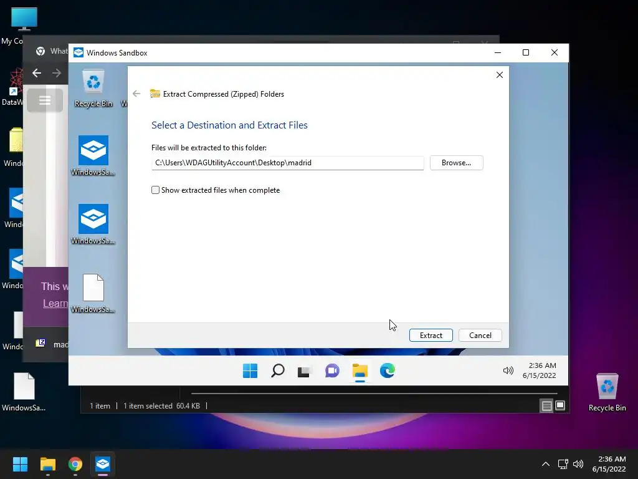Switch Explorer to large icons view
The width and height of the screenshot is (638, 479).
pyautogui.click(x=560, y=405)
